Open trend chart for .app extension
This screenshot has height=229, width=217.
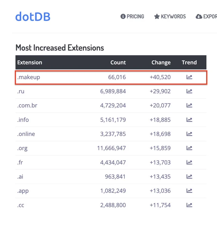click(x=189, y=191)
